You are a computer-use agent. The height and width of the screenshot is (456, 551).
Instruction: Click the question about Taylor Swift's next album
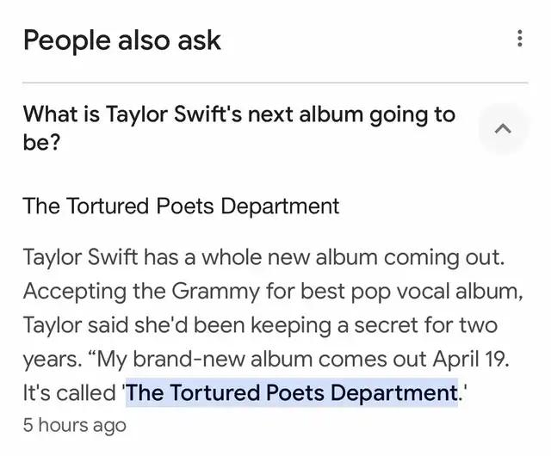pyautogui.click(x=239, y=128)
